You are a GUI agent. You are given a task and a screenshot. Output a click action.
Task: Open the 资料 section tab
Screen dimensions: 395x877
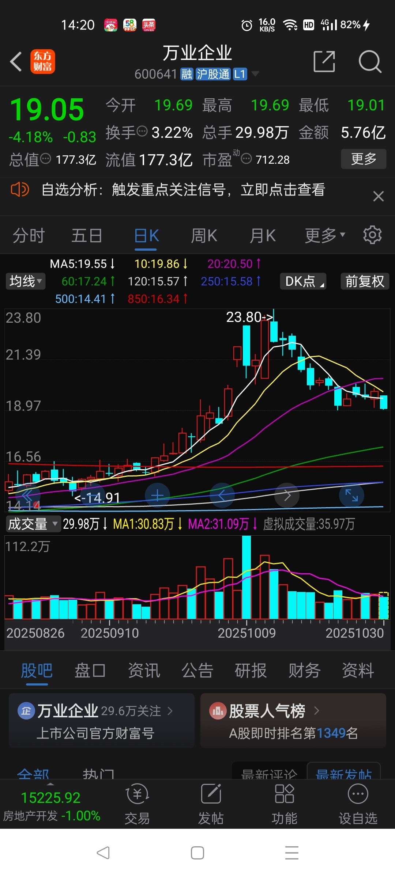click(x=358, y=671)
